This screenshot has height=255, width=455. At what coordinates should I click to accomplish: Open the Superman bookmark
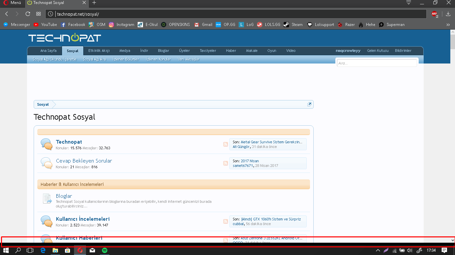point(392,25)
